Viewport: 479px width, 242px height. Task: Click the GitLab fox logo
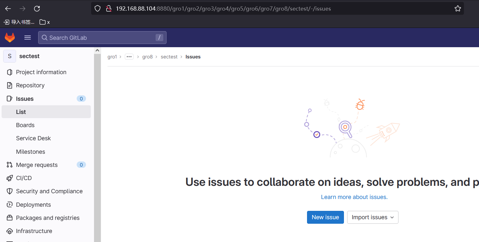tap(10, 38)
